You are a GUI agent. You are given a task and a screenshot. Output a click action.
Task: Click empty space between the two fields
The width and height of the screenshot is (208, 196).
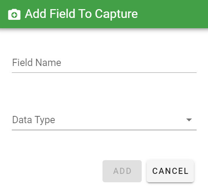104,92
